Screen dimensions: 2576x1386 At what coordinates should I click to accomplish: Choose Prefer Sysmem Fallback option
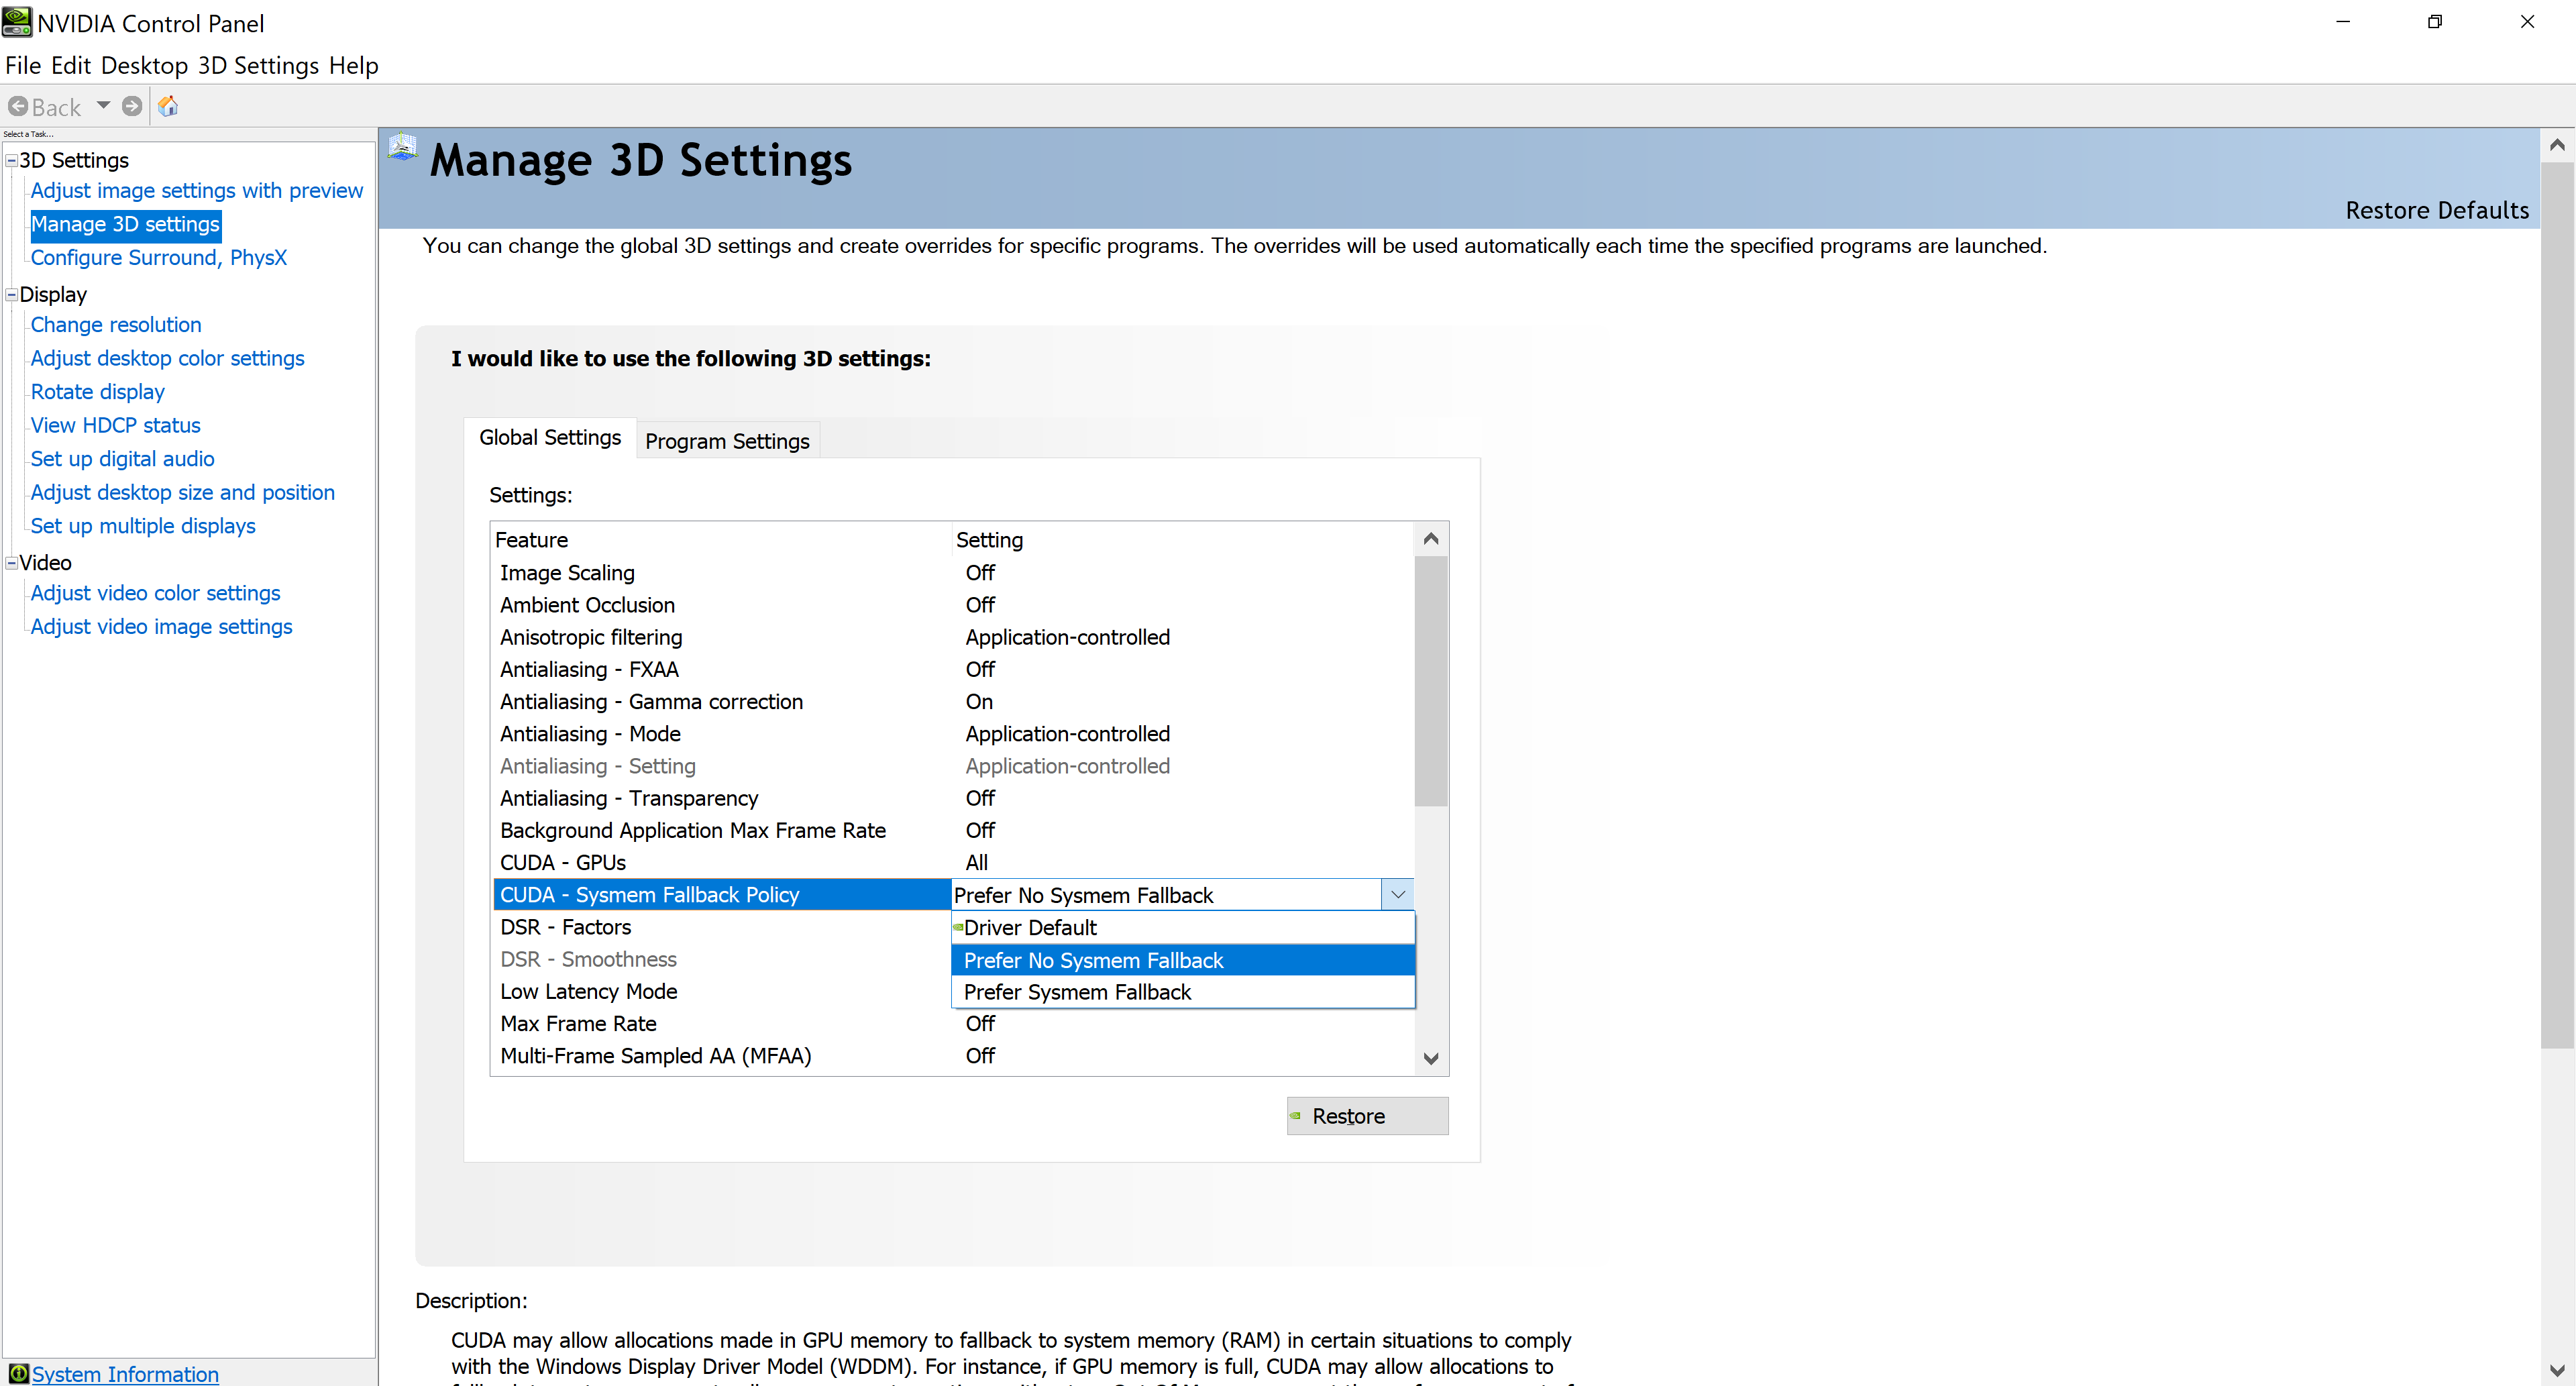(1183, 992)
